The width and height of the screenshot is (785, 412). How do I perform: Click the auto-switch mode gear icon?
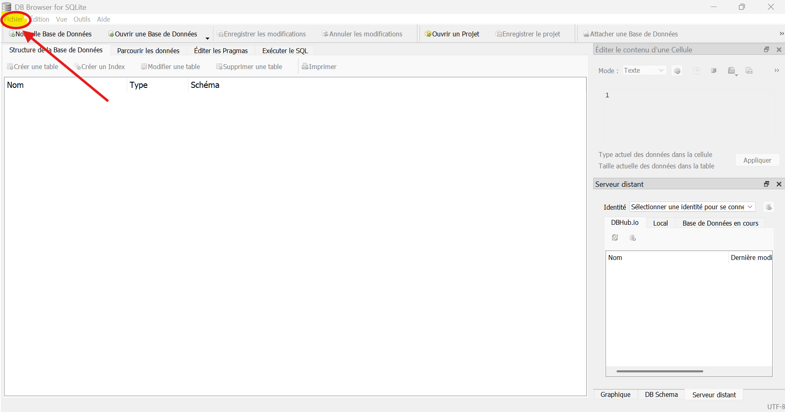coord(677,71)
